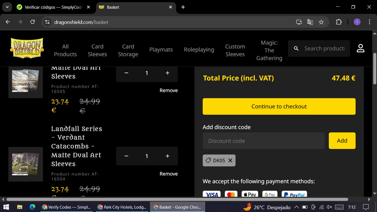377x212 pixels.
Task: Click the Add discount button
Action: [x=342, y=141]
